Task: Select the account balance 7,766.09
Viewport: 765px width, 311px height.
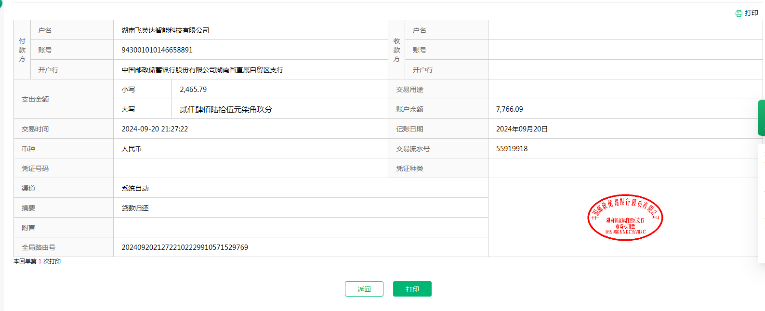Action: click(x=510, y=109)
